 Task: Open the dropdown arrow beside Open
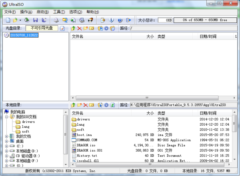[x=20, y=20]
